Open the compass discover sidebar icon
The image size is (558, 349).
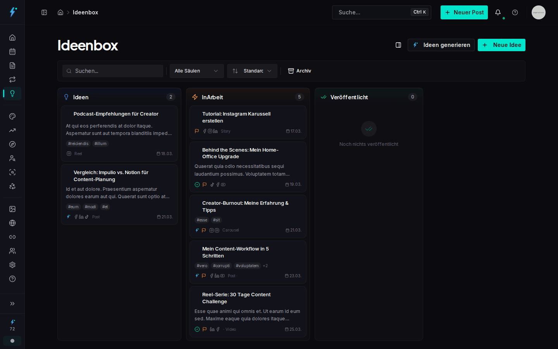pyautogui.click(x=12, y=144)
